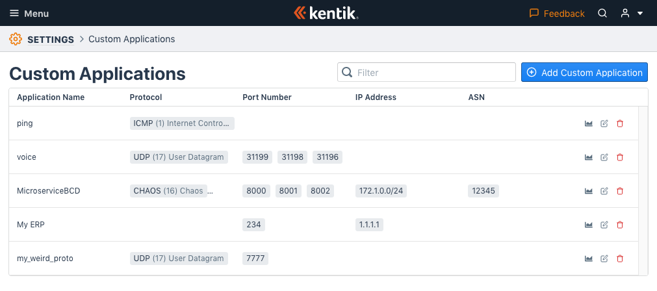
Task: Delete the voice application
Action: pos(620,157)
